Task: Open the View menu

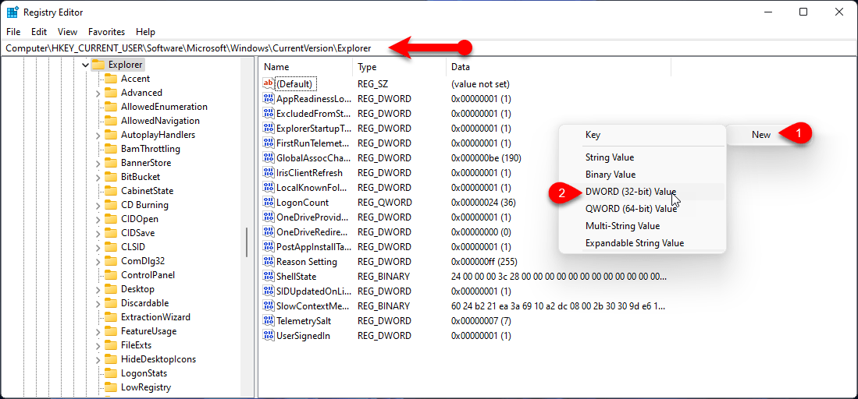Action: (x=67, y=32)
